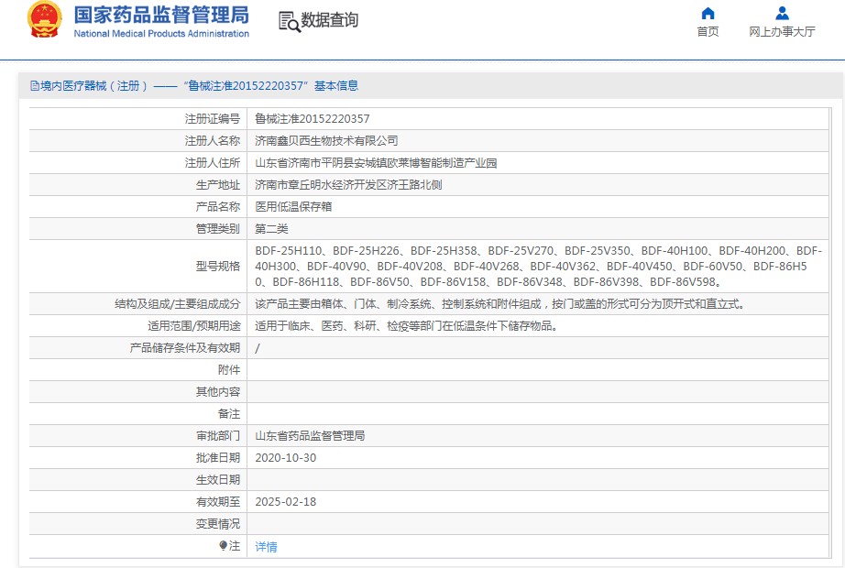Screen dimensions: 845x568
Task: Click the 山东省药品监督管理局 value
Action: (x=310, y=435)
